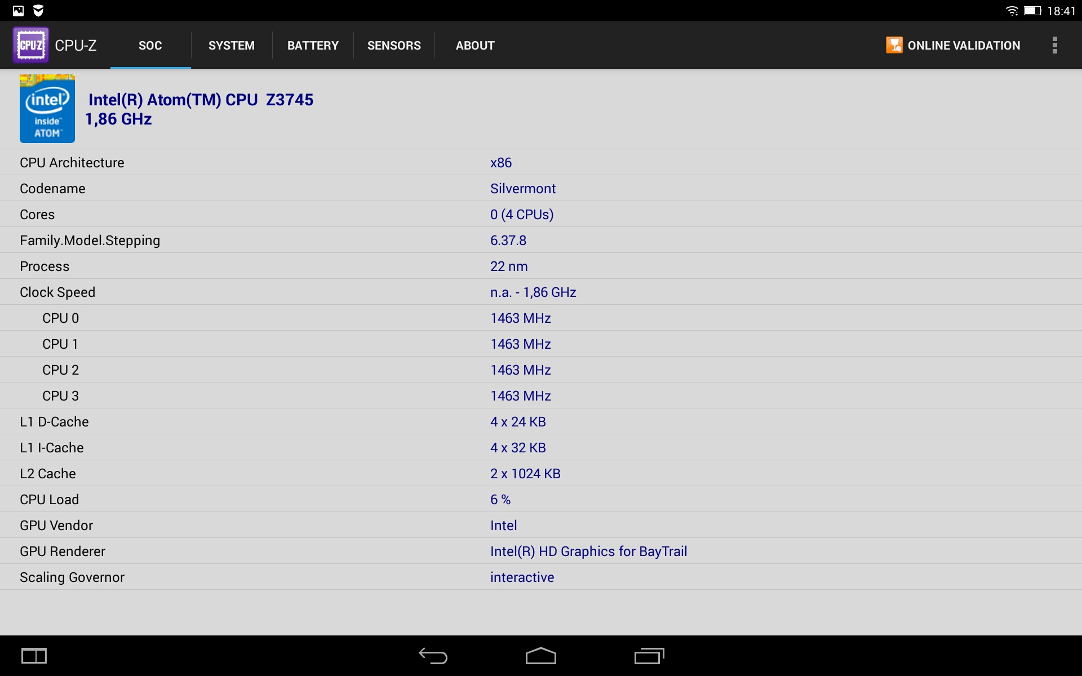Select the n.a. - 1,86 GHz value
The width and height of the screenshot is (1082, 676).
(x=533, y=292)
